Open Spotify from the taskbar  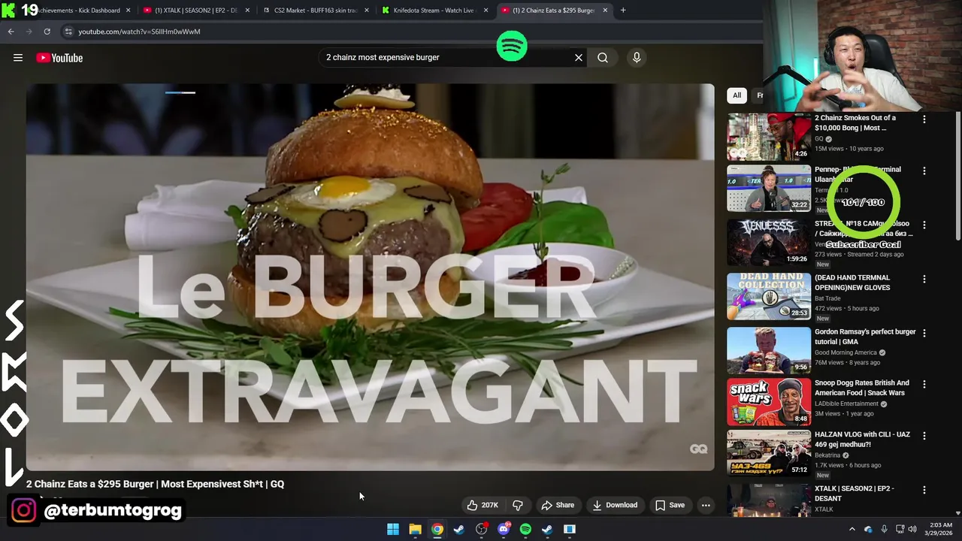click(525, 529)
